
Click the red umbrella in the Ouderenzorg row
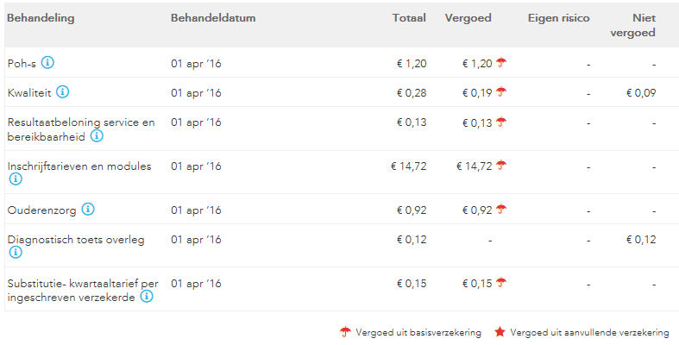coord(500,209)
